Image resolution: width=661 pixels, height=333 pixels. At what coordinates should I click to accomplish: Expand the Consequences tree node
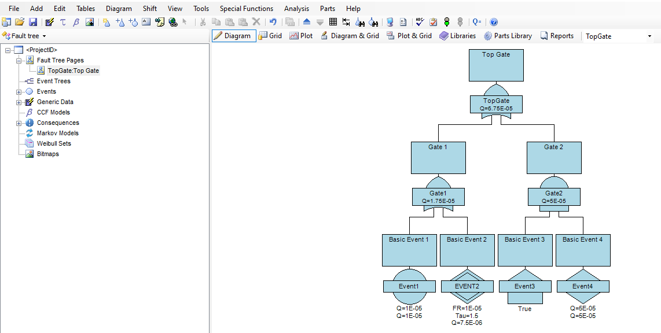click(x=19, y=123)
